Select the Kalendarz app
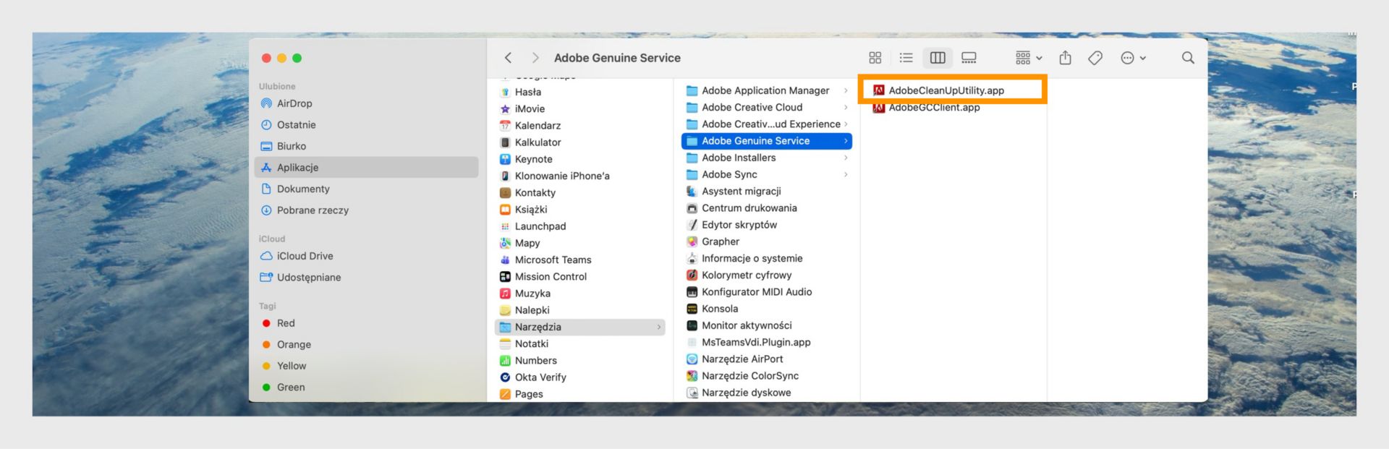Viewport: 1389px width, 449px height. coord(580,125)
